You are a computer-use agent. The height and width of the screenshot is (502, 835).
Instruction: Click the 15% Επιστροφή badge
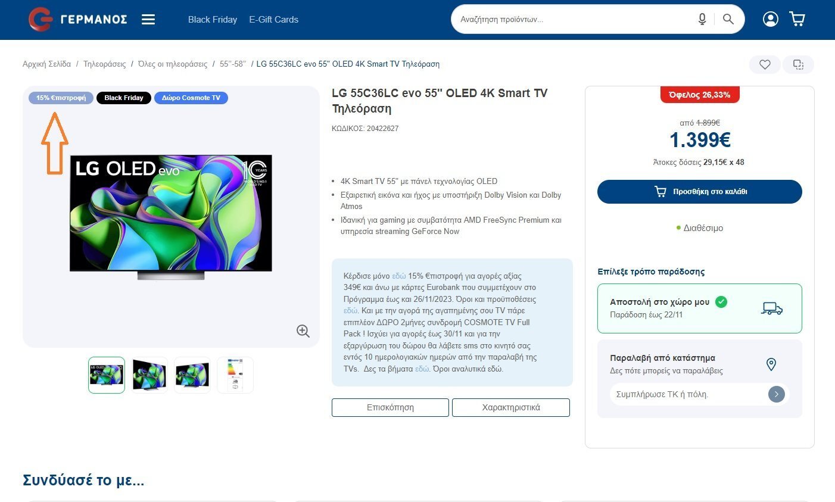pyautogui.click(x=61, y=98)
